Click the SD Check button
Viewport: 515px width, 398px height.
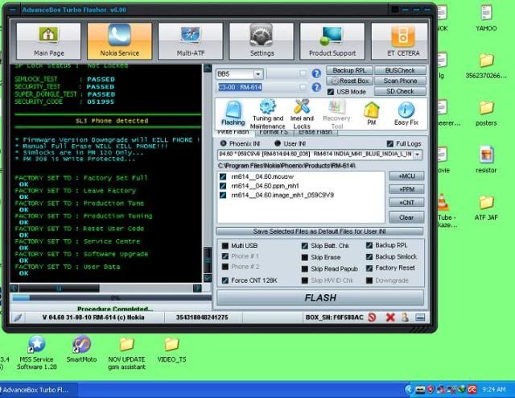point(400,91)
